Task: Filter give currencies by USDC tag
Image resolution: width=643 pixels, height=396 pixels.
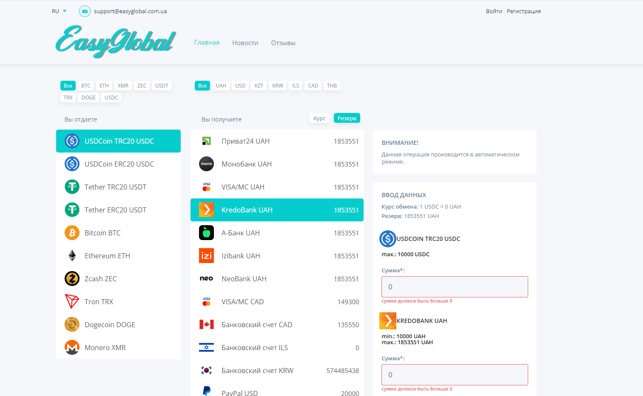Action: click(111, 97)
